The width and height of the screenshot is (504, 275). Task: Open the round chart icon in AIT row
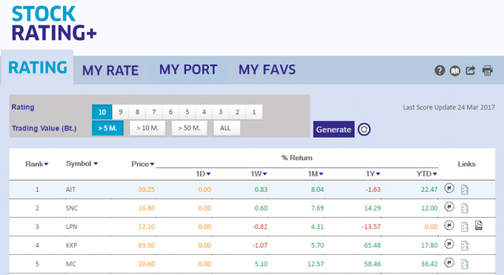click(449, 188)
